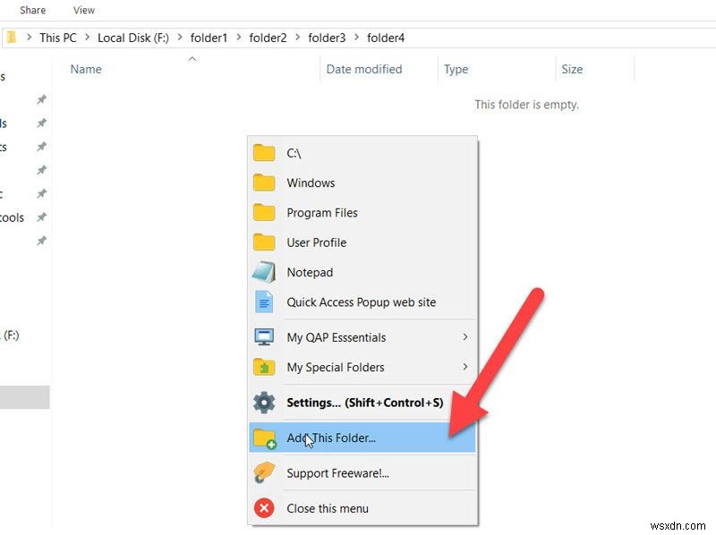This screenshot has width=716, height=535.
Task: Sort by Date modified column header
Action: [x=364, y=70]
